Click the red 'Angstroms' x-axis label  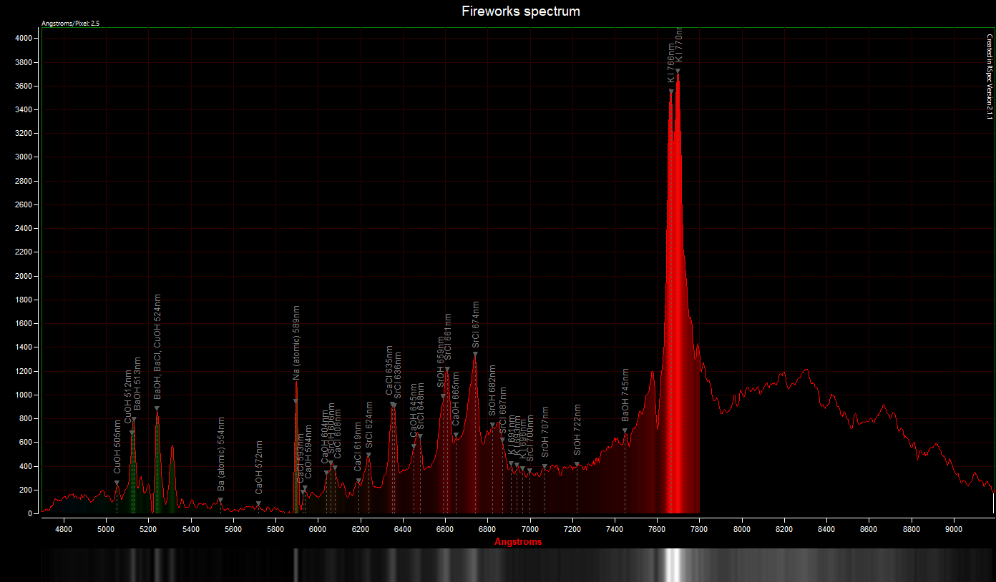518,541
